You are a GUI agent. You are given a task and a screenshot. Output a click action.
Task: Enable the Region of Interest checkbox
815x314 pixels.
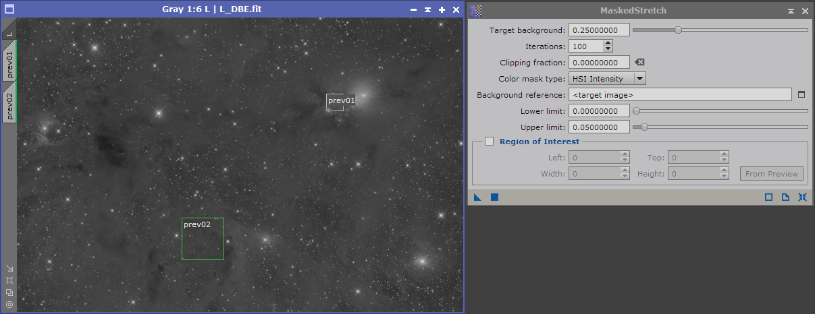tap(490, 142)
